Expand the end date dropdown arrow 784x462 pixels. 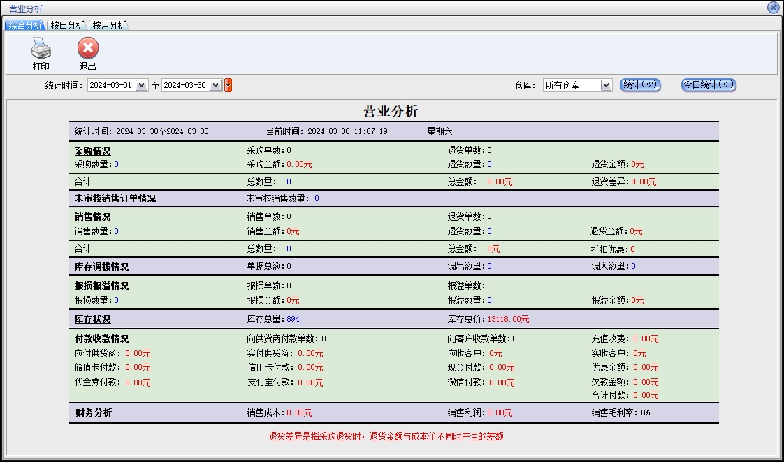[215, 85]
